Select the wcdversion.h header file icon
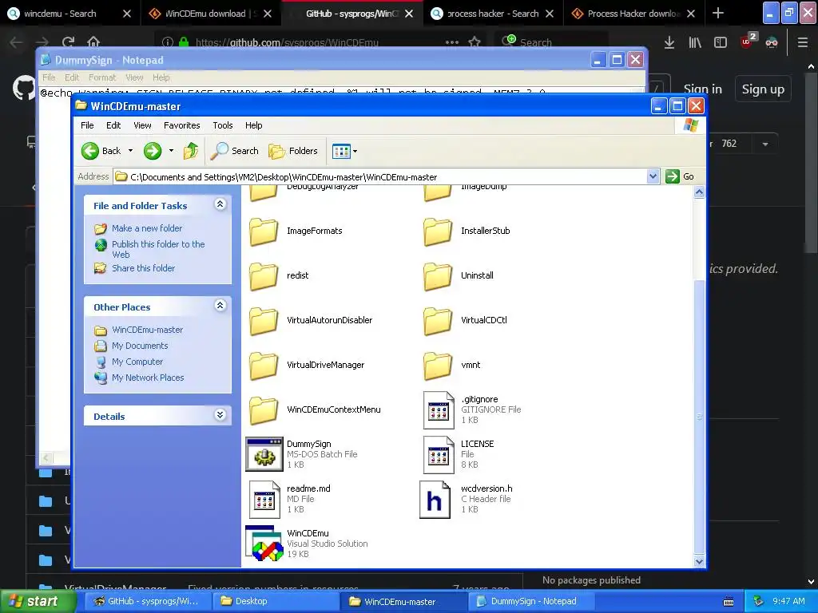Image resolution: width=818 pixels, height=613 pixels. click(435, 500)
